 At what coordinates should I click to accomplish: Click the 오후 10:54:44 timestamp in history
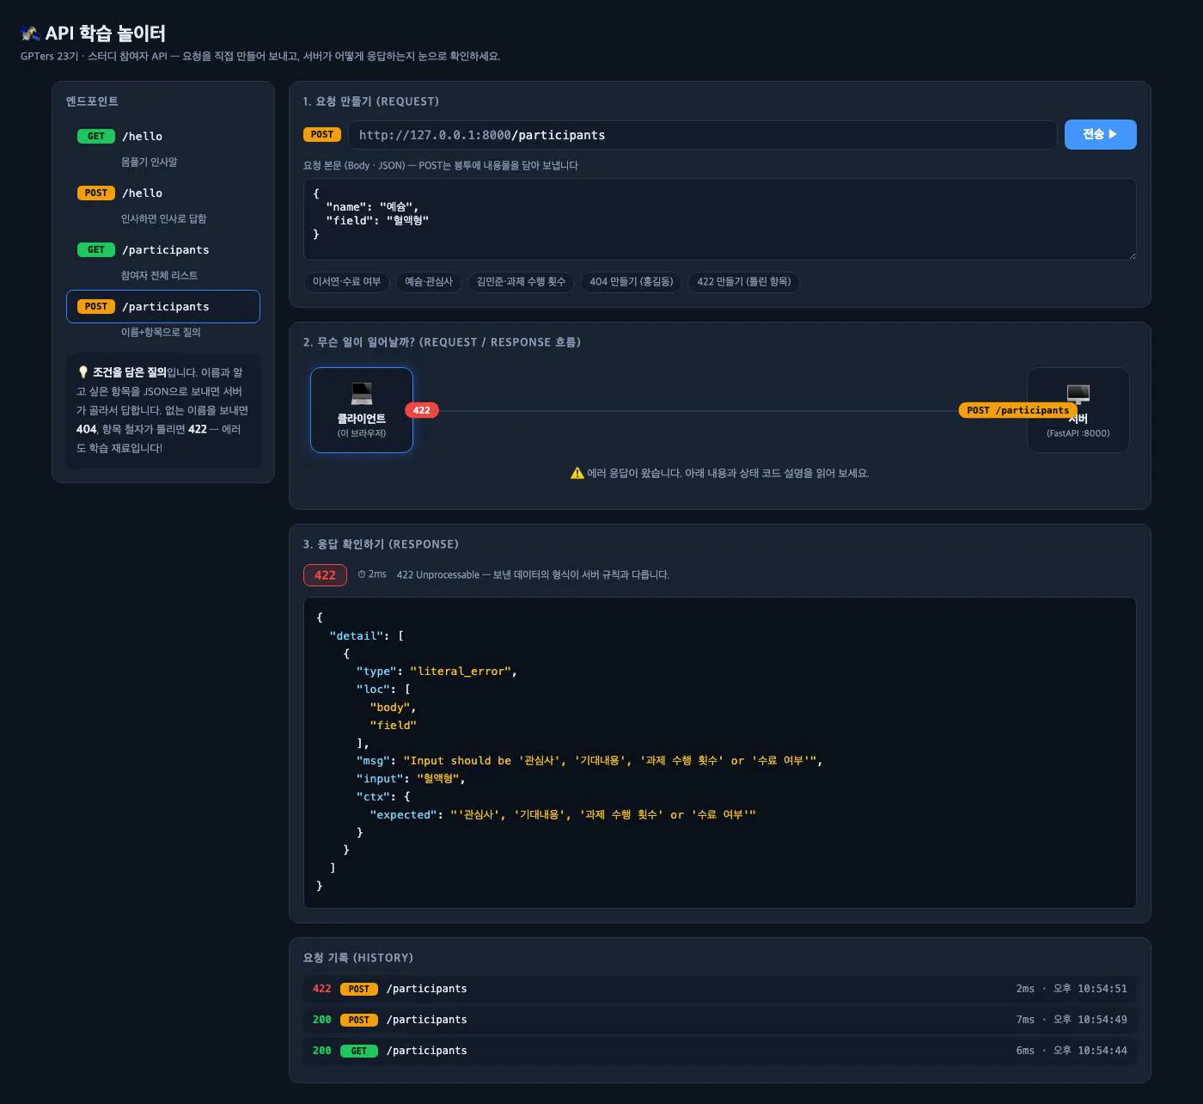pos(1090,1051)
